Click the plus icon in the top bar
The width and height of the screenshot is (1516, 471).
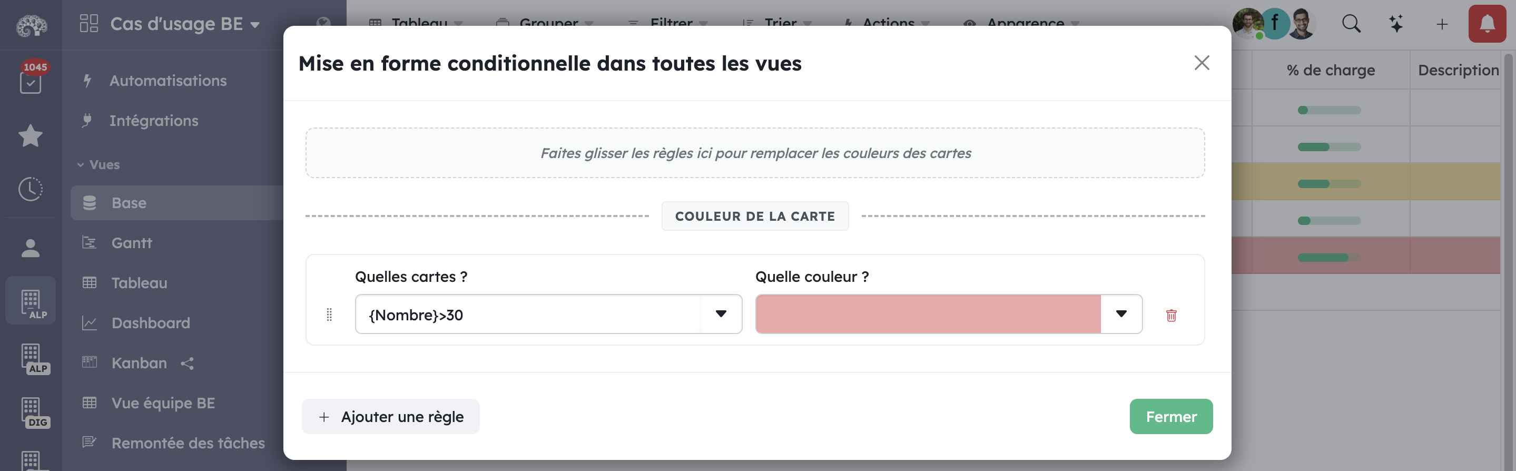coord(1442,24)
